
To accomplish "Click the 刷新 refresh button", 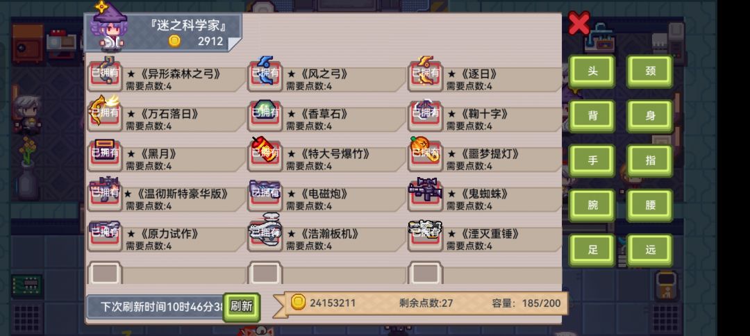I will (x=242, y=306).
